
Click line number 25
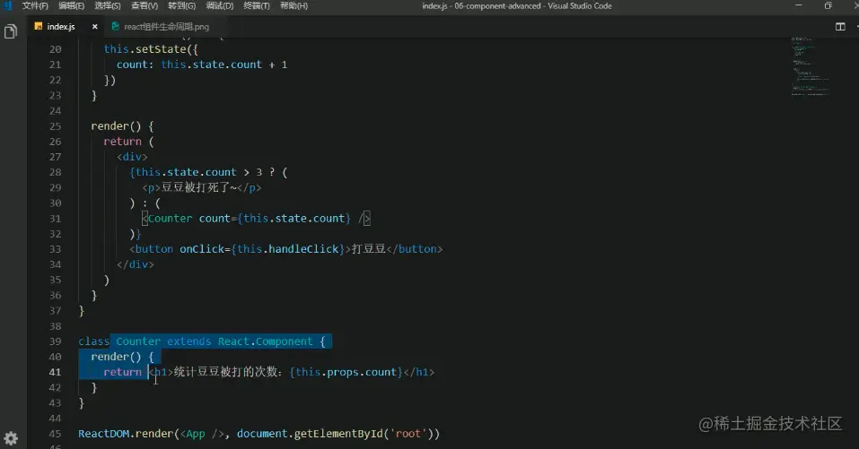pyautogui.click(x=56, y=126)
